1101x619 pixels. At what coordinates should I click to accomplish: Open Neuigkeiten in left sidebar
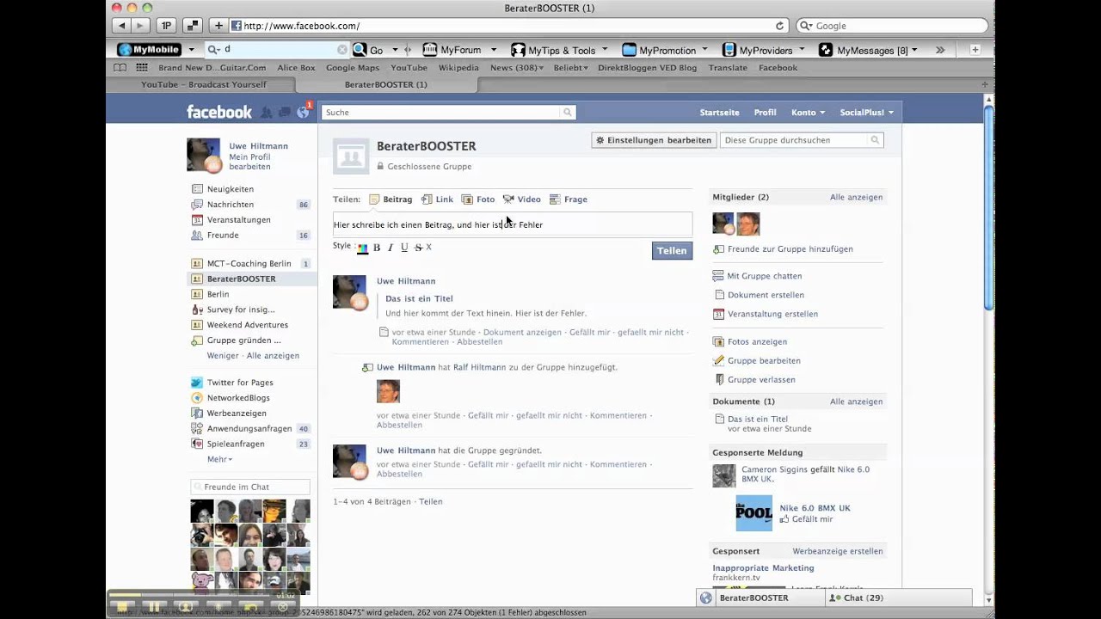pyautogui.click(x=230, y=189)
